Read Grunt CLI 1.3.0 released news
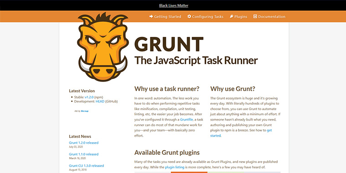The image size is (346, 173). point(86,166)
